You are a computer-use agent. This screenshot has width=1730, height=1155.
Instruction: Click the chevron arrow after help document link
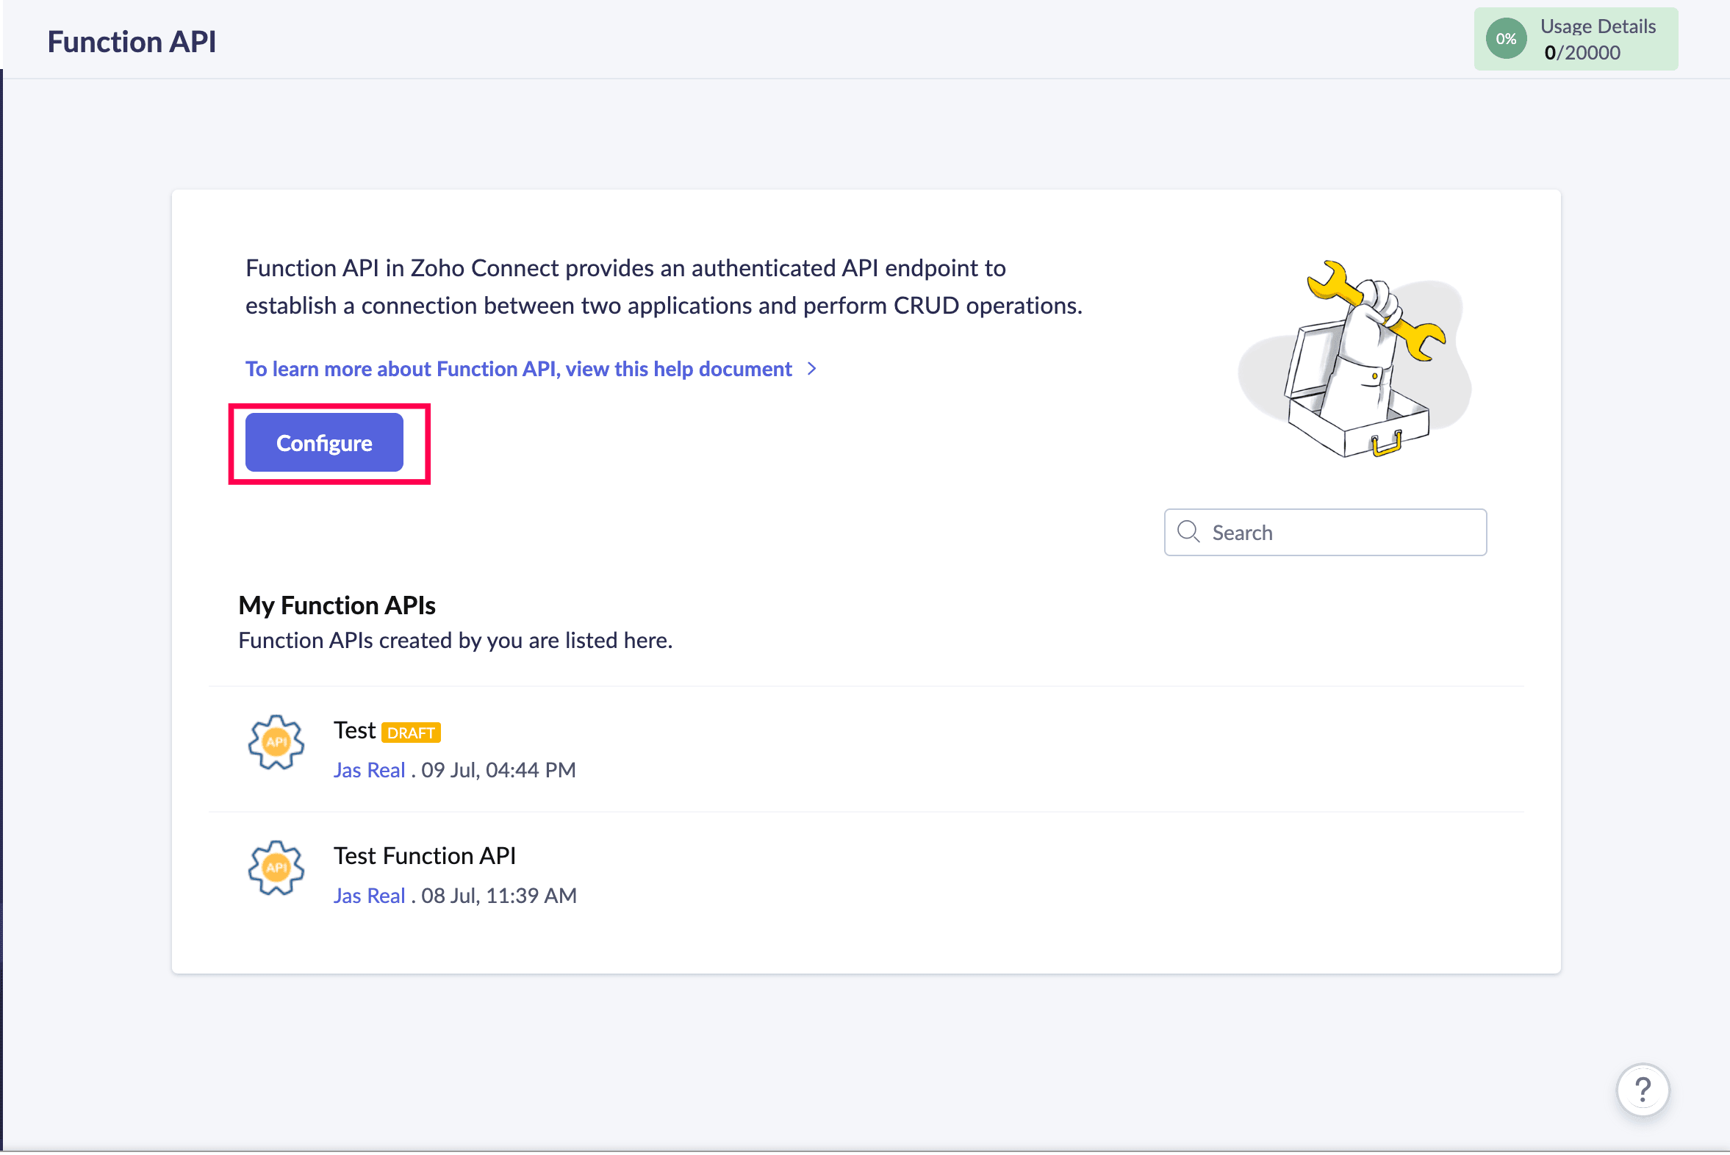[812, 368]
